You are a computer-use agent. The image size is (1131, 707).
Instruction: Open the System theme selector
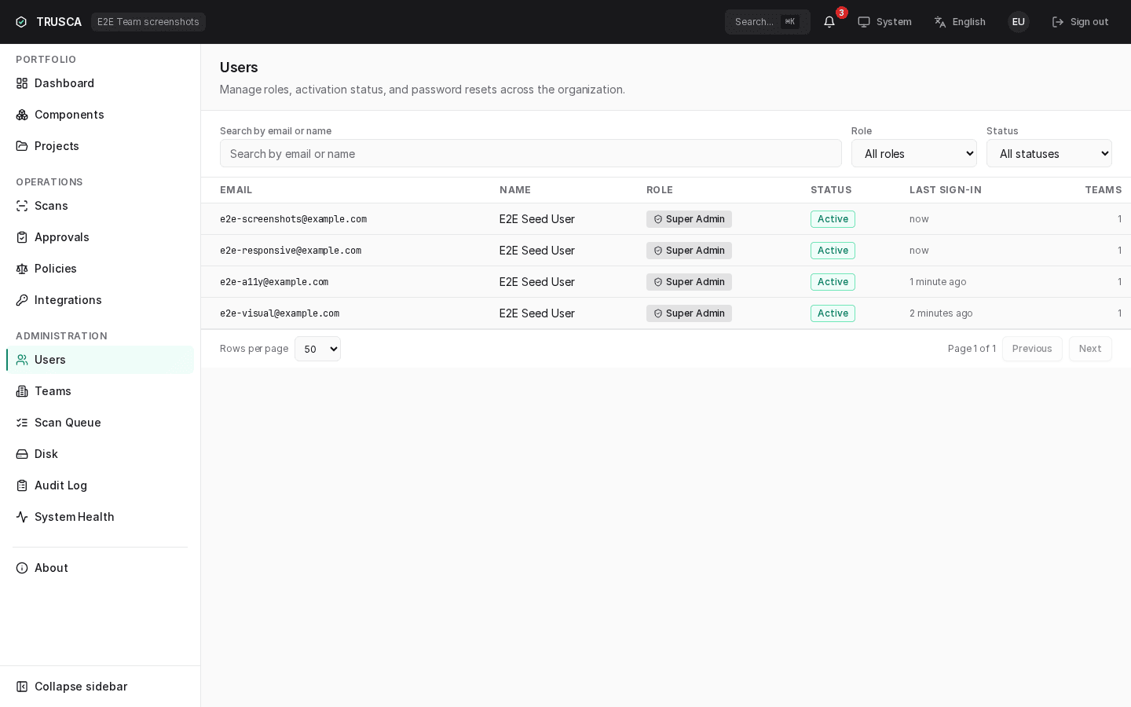(884, 22)
